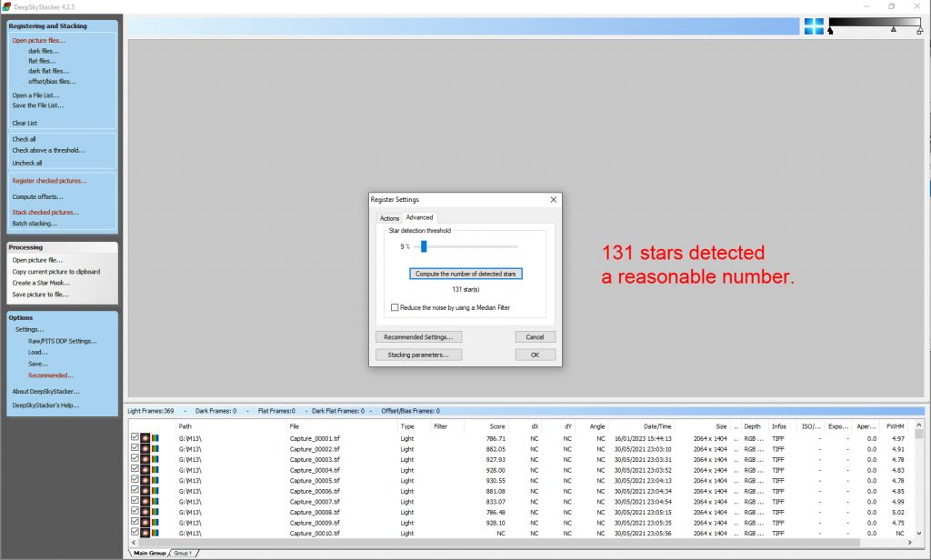Click the RGB color icon for Capture_00004.tif
931x560 pixels.
[155, 470]
